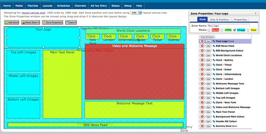266x134 pixels.
Task: Switch to the Size & Position tab
Action: click(219, 19)
